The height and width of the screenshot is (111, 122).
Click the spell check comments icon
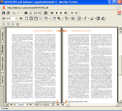pos(98,18)
